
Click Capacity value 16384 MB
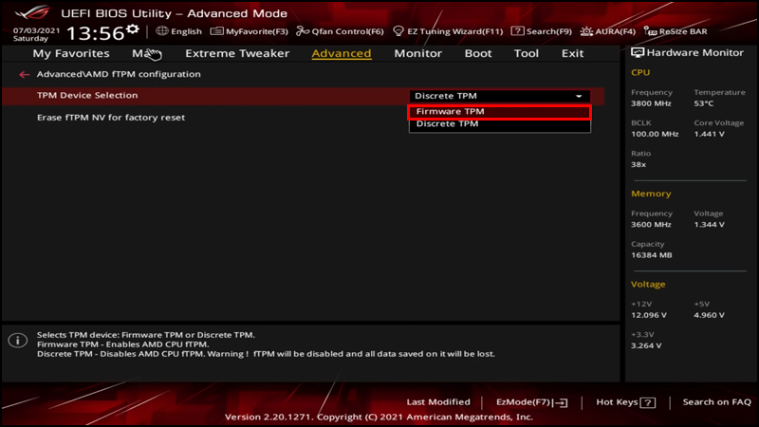pyautogui.click(x=651, y=255)
